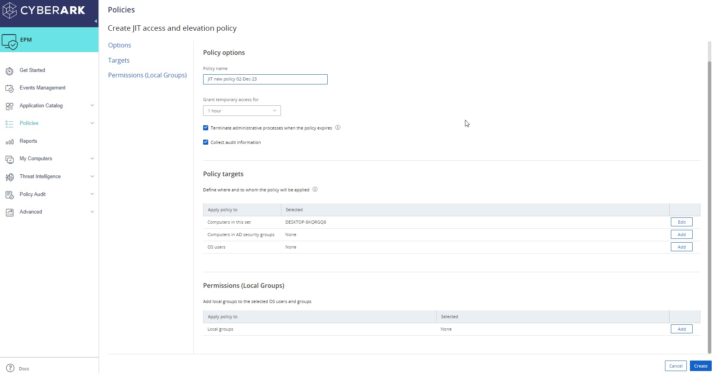The height and width of the screenshot is (373, 716).
Task: Open Get Started in the sidebar
Action: click(32, 70)
